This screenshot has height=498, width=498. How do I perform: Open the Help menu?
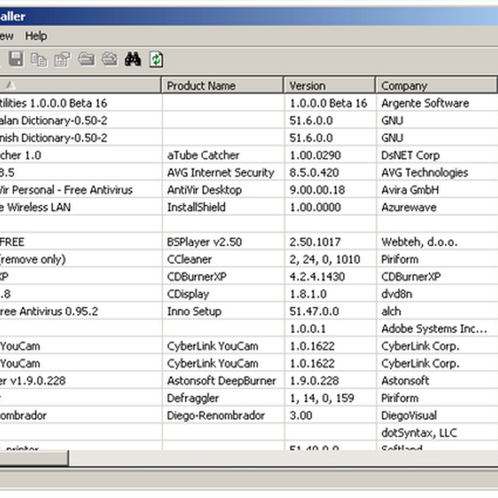[36, 36]
